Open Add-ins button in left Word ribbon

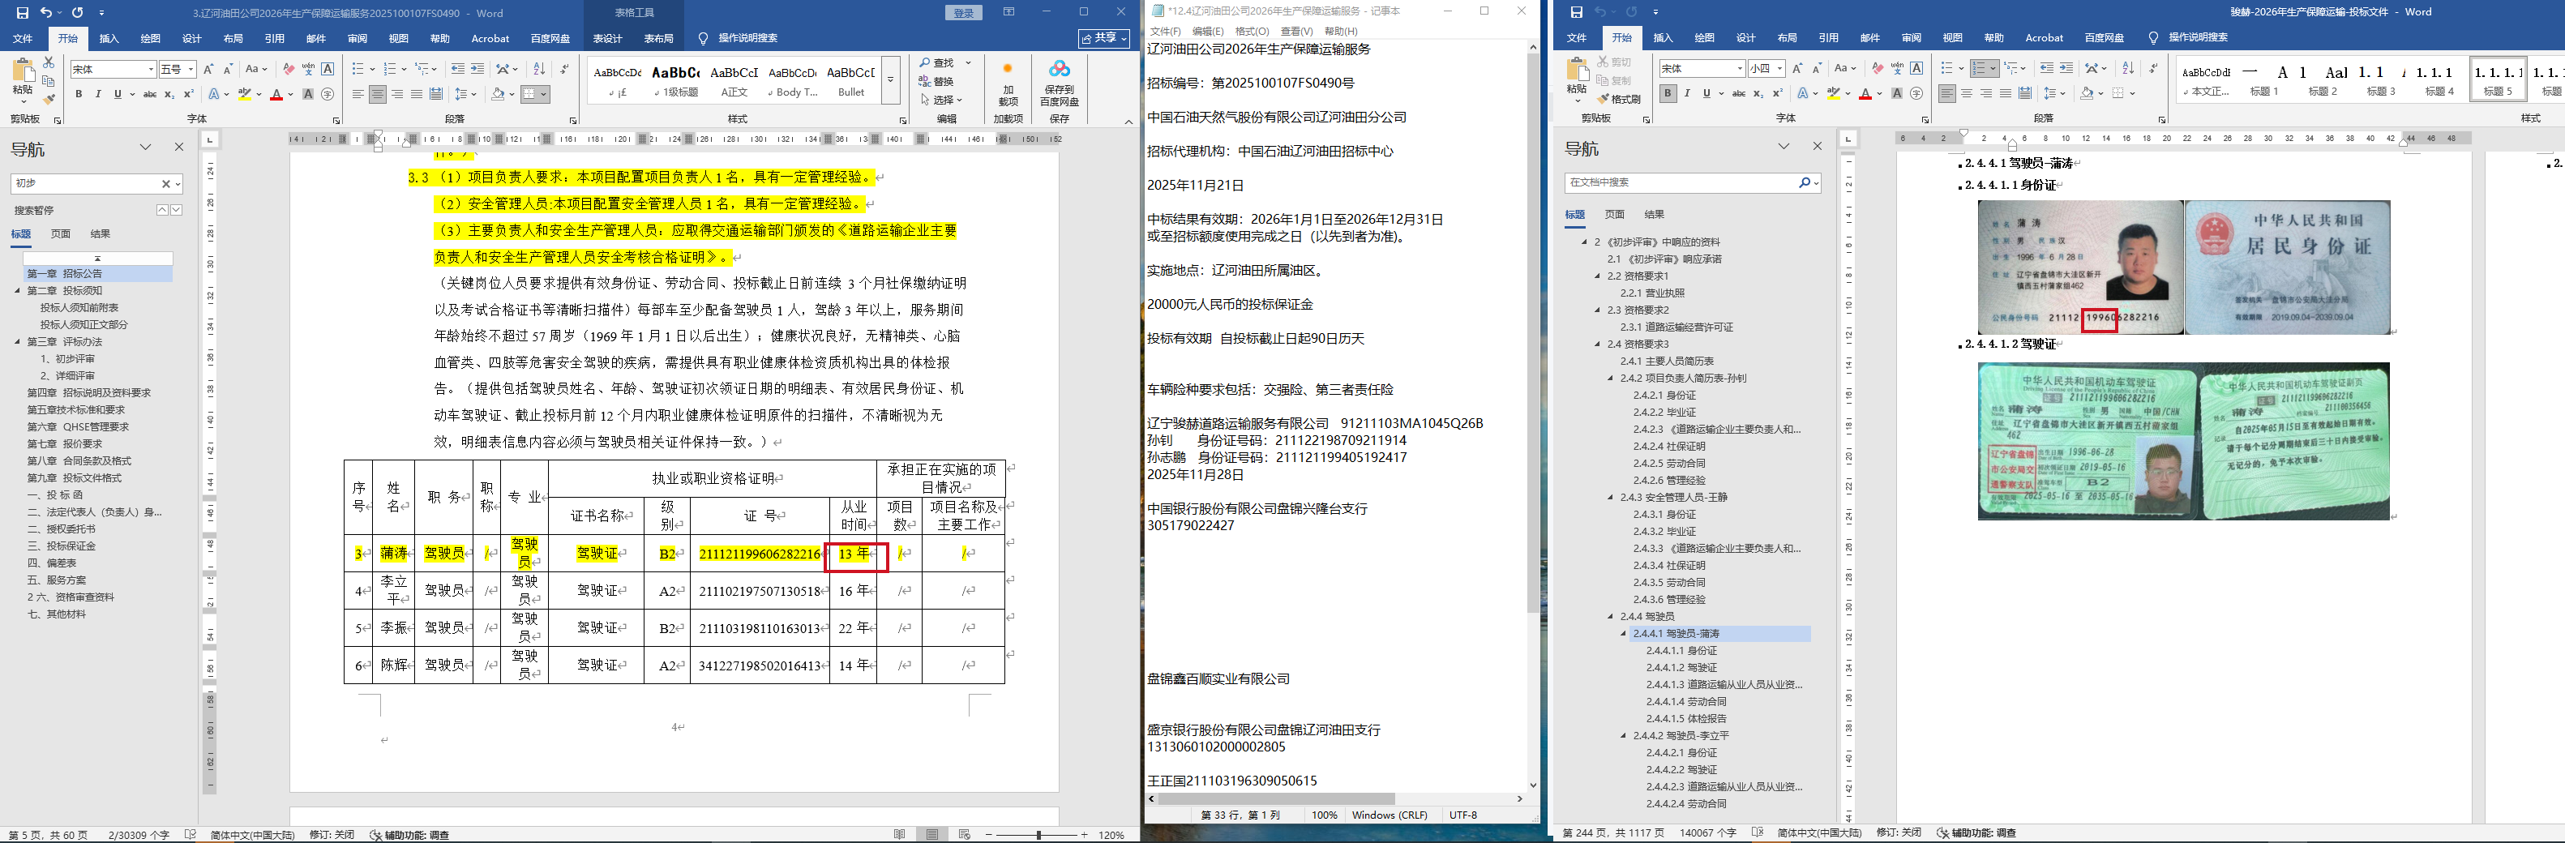coord(1008,82)
